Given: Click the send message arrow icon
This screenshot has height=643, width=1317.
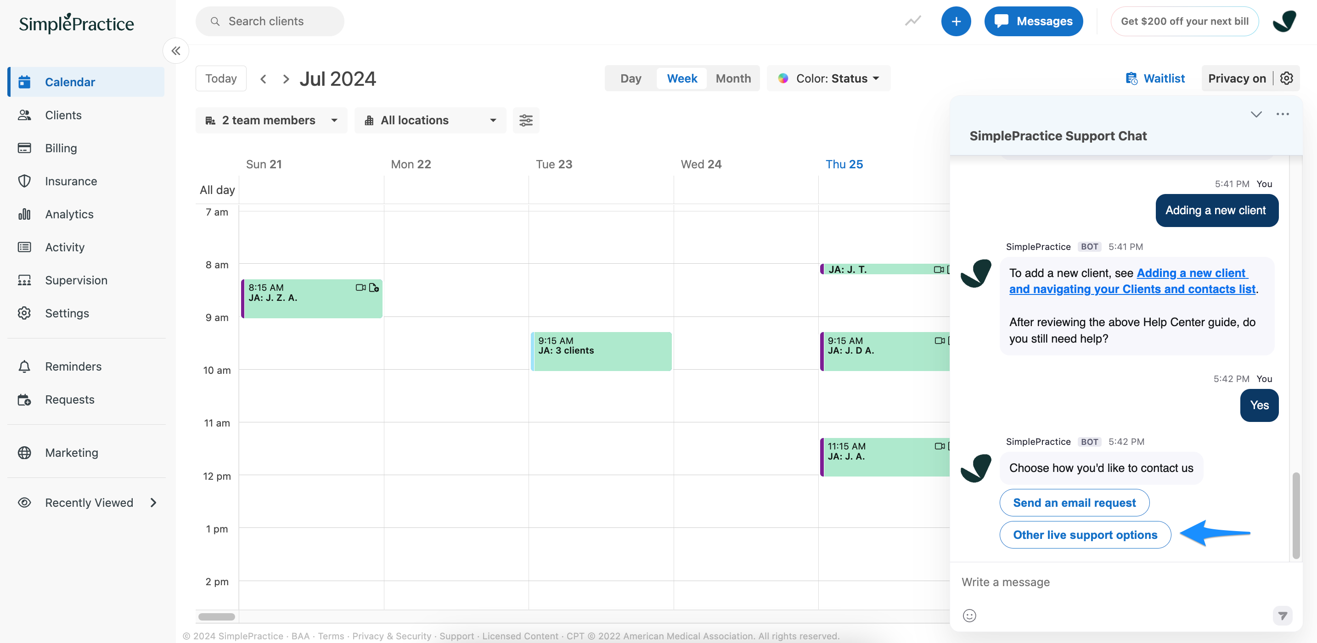Looking at the screenshot, I should point(1282,615).
